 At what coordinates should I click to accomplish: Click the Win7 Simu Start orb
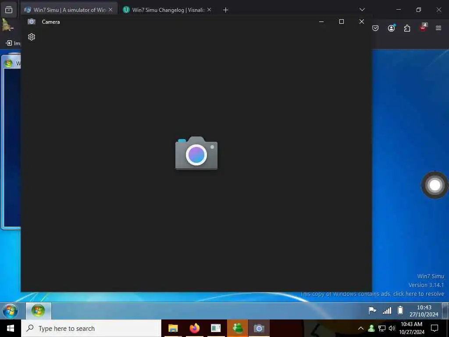pyautogui.click(x=11, y=311)
